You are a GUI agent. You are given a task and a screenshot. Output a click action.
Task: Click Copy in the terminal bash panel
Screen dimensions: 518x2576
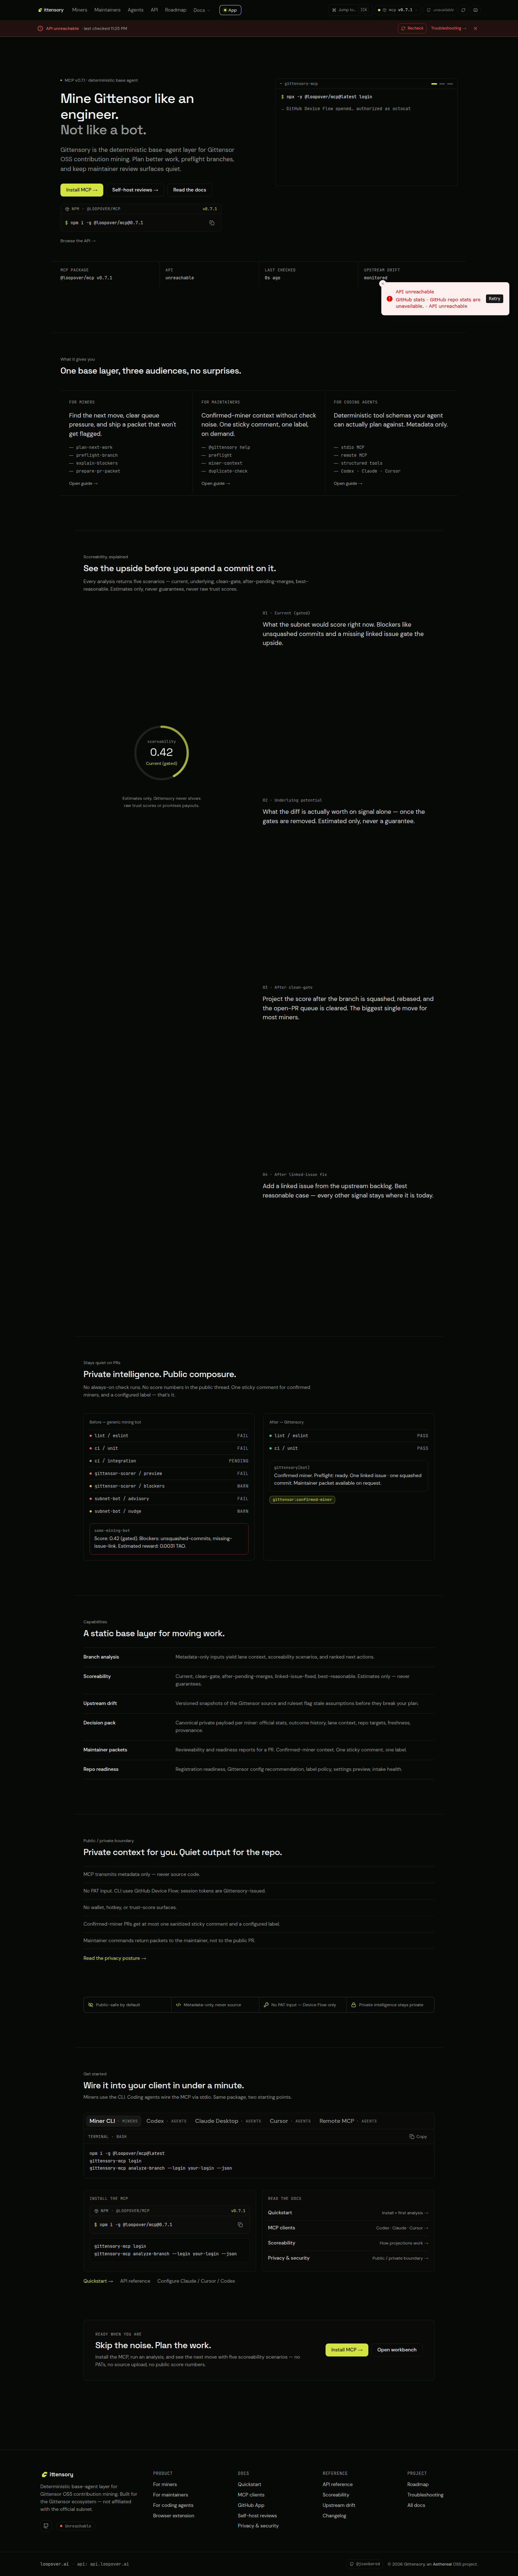[418, 2137]
